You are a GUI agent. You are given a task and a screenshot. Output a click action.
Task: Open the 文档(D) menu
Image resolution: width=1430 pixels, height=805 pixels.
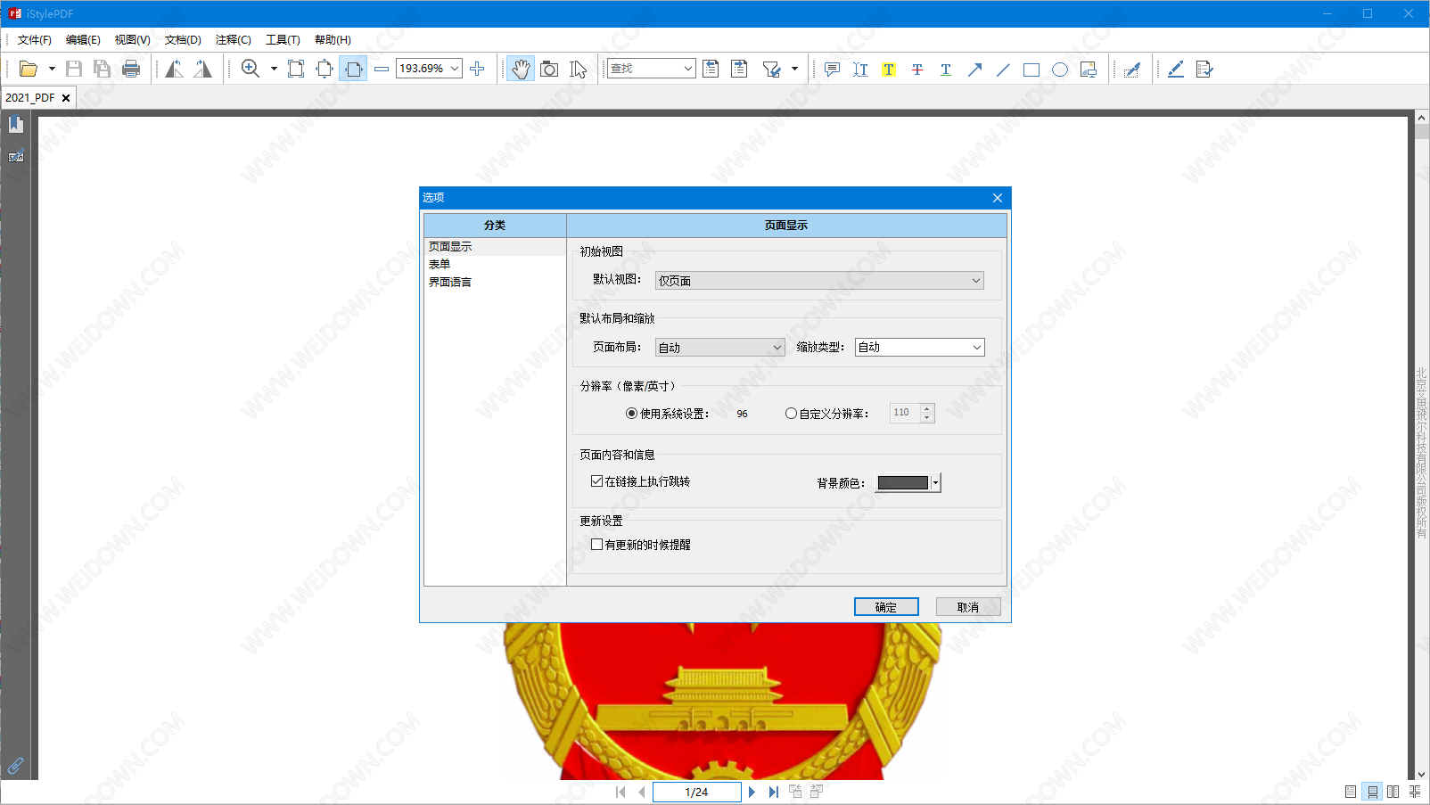[183, 40]
